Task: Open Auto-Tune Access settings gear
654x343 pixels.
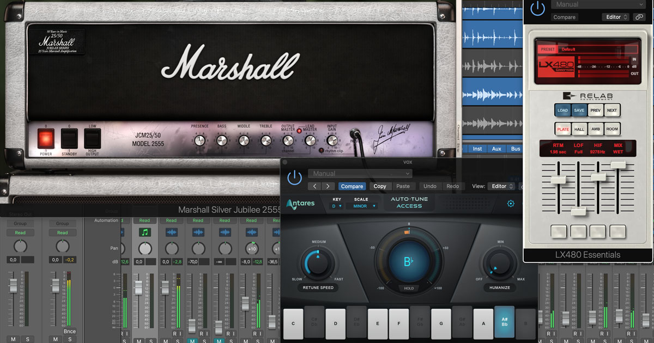Action: click(x=511, y=204)
